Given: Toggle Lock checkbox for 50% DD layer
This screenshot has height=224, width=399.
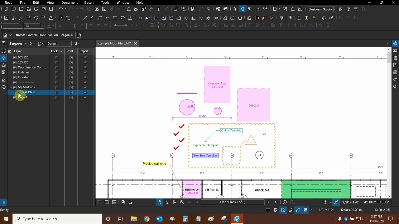Looking at the screenshot, I should pyautogui.click(x=56, y=58).
